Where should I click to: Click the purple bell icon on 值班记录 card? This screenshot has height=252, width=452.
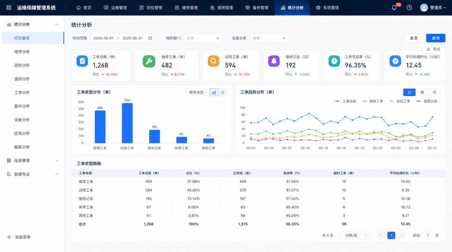click(274, 61)
